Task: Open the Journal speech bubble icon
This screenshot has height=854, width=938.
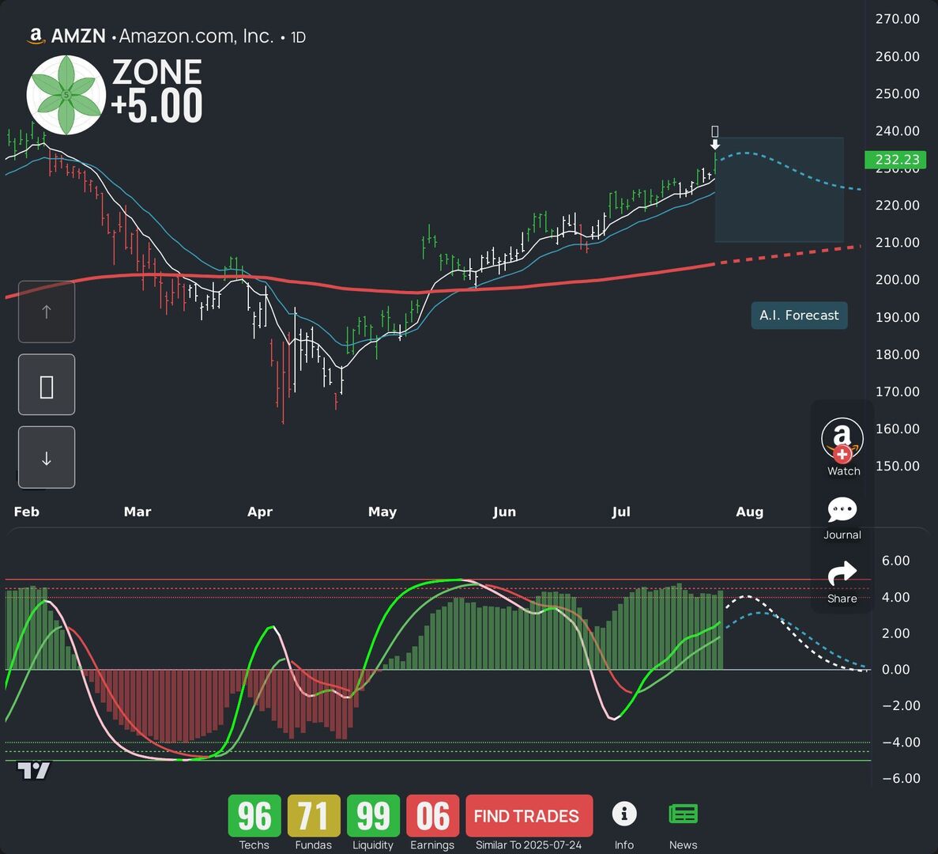Action: [842, 510]
